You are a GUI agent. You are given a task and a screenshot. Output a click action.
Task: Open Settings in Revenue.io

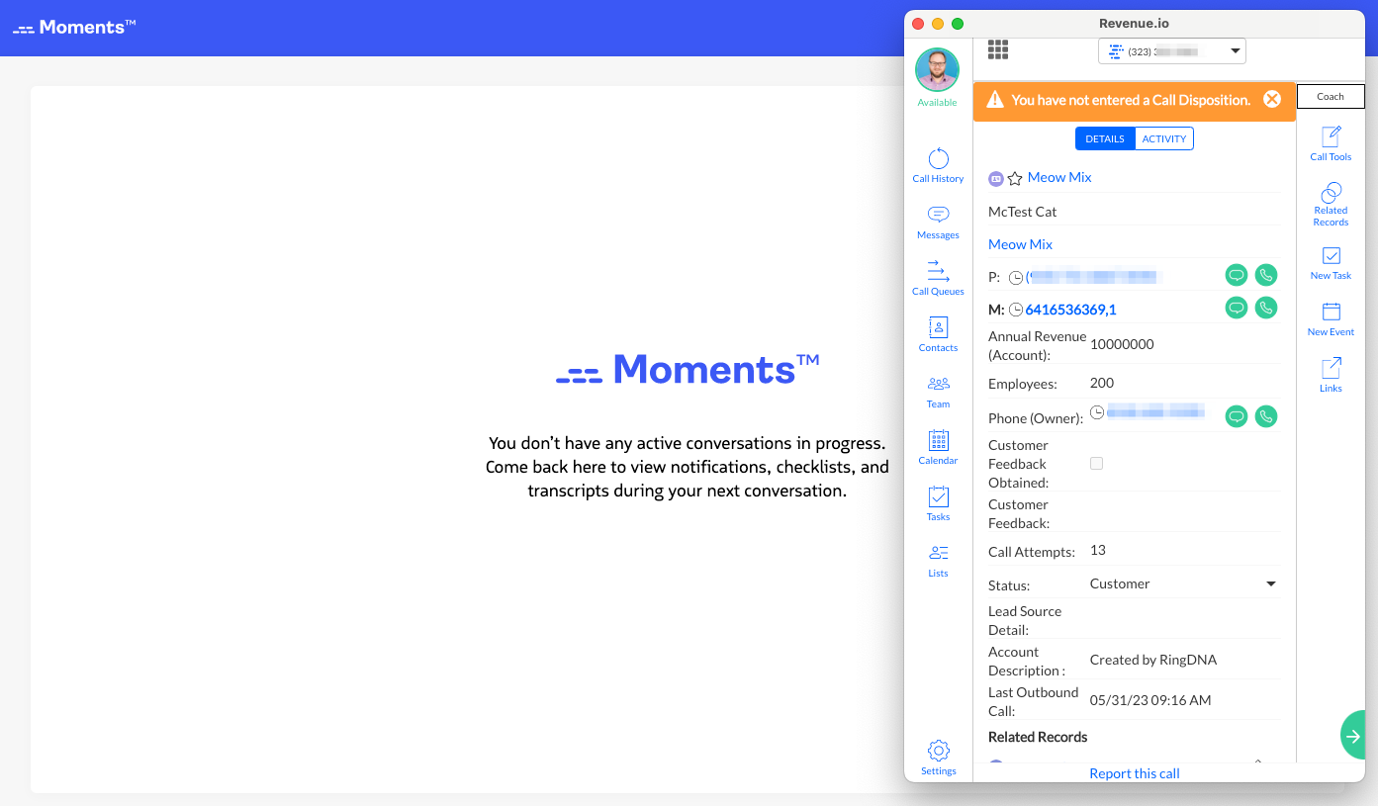938,758
